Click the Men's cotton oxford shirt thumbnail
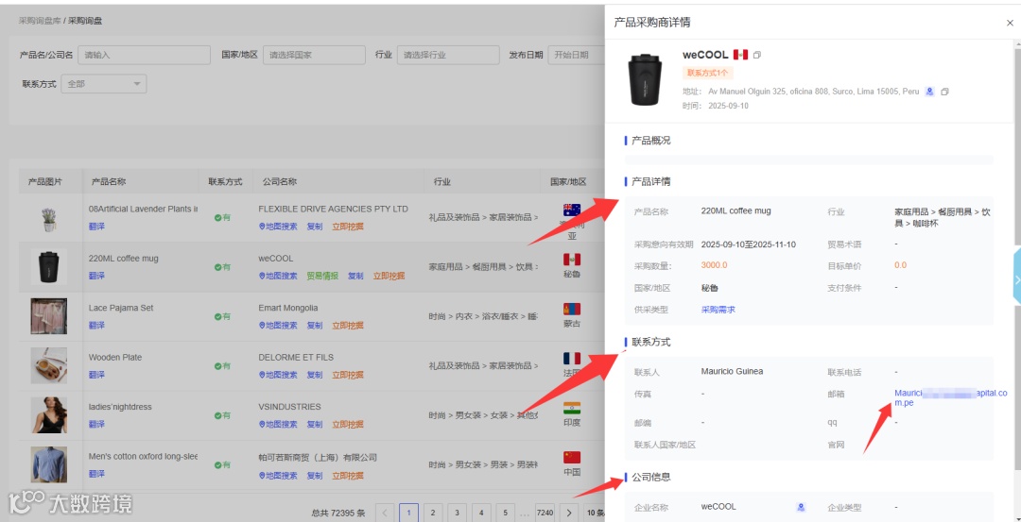The image size is (1021, 522). [48, 464]
